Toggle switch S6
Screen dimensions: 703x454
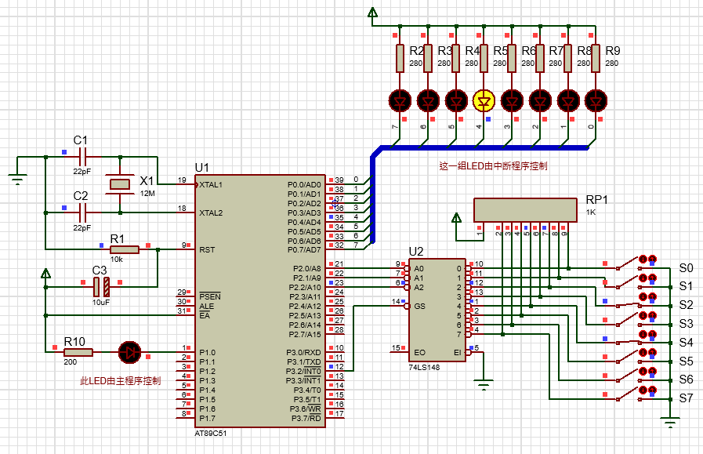point(628,376)
